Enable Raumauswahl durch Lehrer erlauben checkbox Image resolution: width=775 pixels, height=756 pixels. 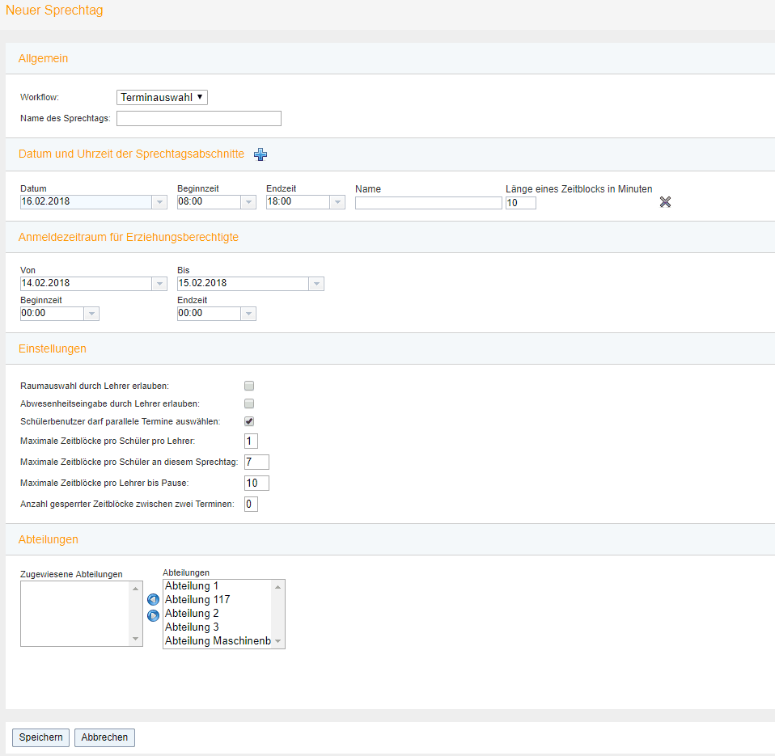point(249,386)
